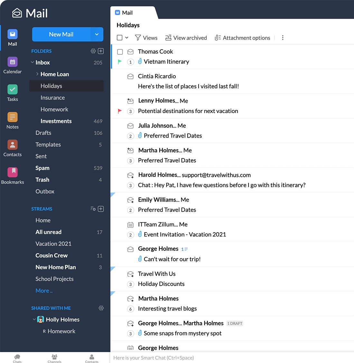
Task: Open the Views menu
Action: tap(146, 38)
